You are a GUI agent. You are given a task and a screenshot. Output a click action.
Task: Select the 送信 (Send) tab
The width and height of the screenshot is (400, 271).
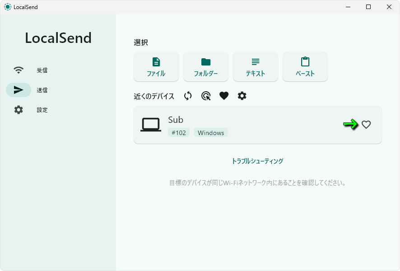[31, 90]
